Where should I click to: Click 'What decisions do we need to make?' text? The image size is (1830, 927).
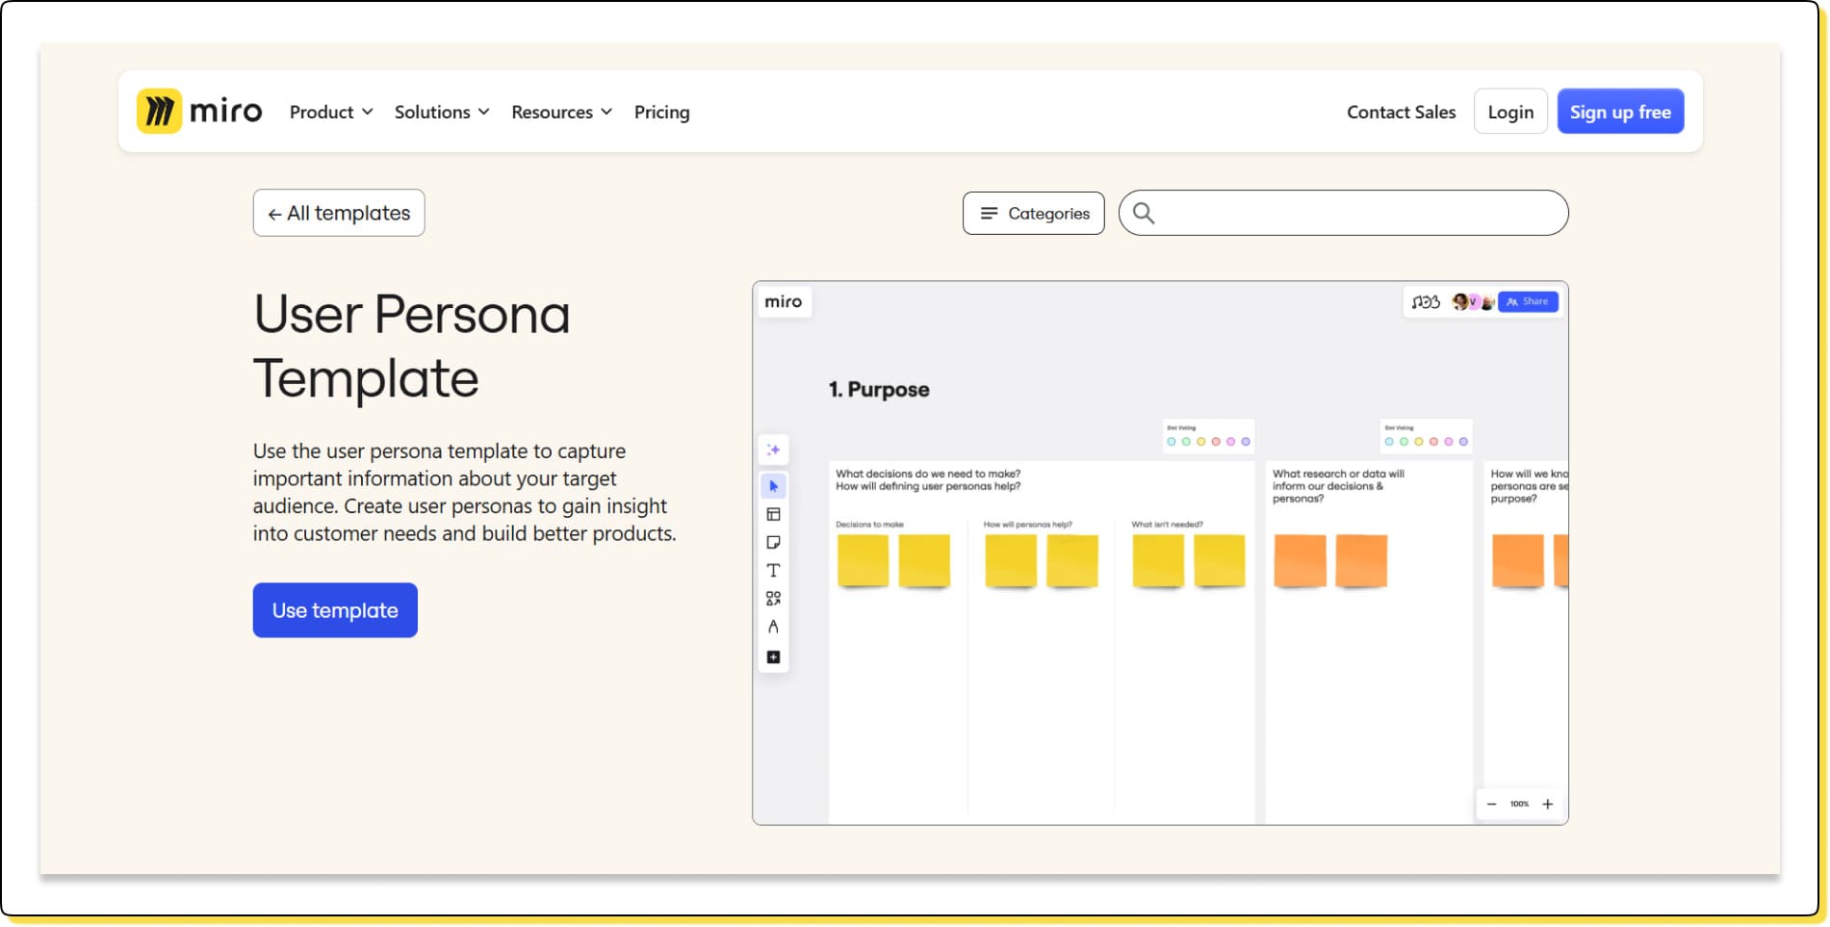928,474
